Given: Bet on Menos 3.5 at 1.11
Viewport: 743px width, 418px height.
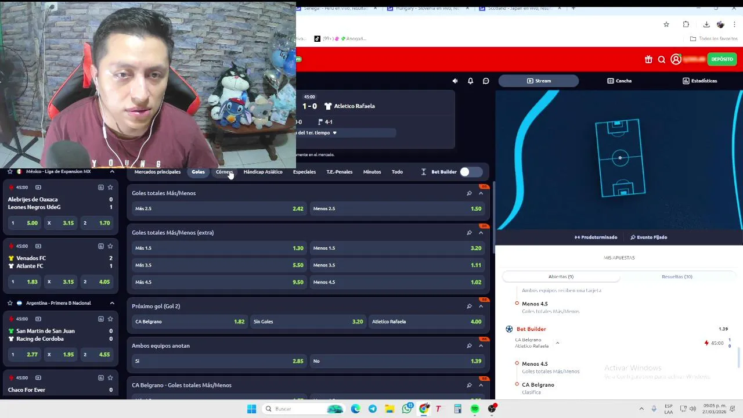Looking at the screenshot, I should [397, 265].
